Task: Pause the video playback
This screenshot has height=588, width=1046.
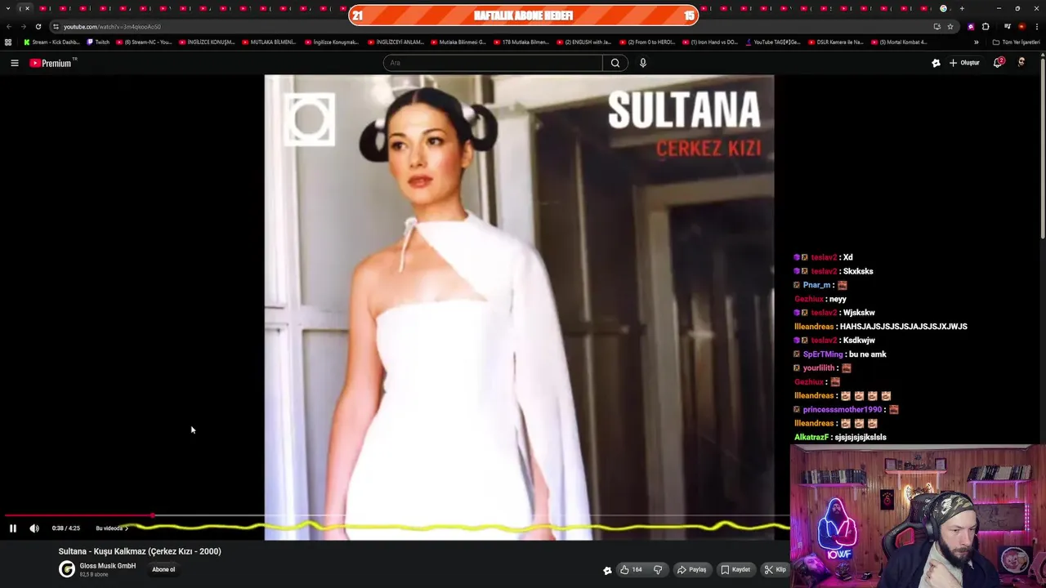Action: 13,528
